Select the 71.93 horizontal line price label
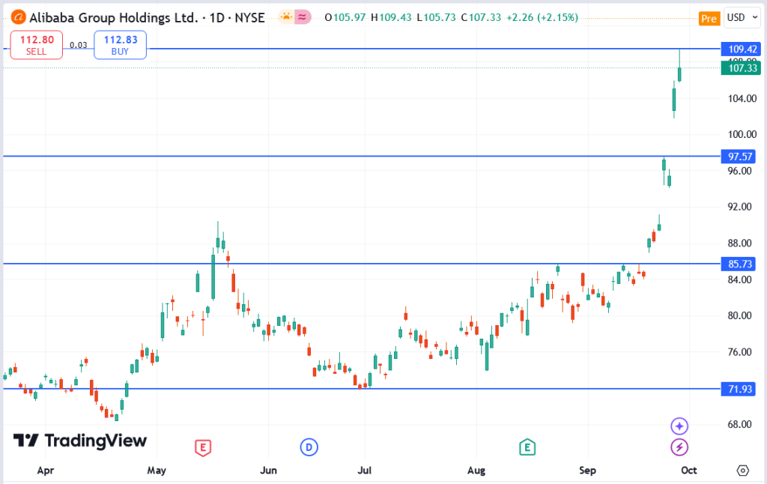This screenshot has height=484, width=767. [739, 389]
